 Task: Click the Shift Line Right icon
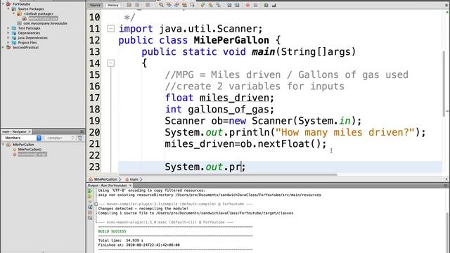pyautogui.click(x=237, y=5)
